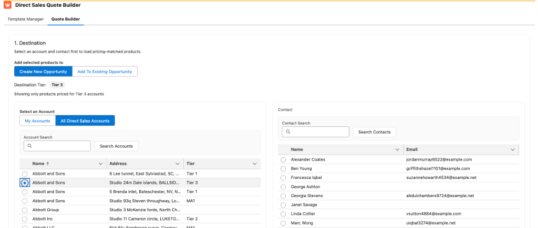The height and width of the screenshot is (228, 538).
Task: Choose Create New Opportunity option
Action: tap(43, 72)
